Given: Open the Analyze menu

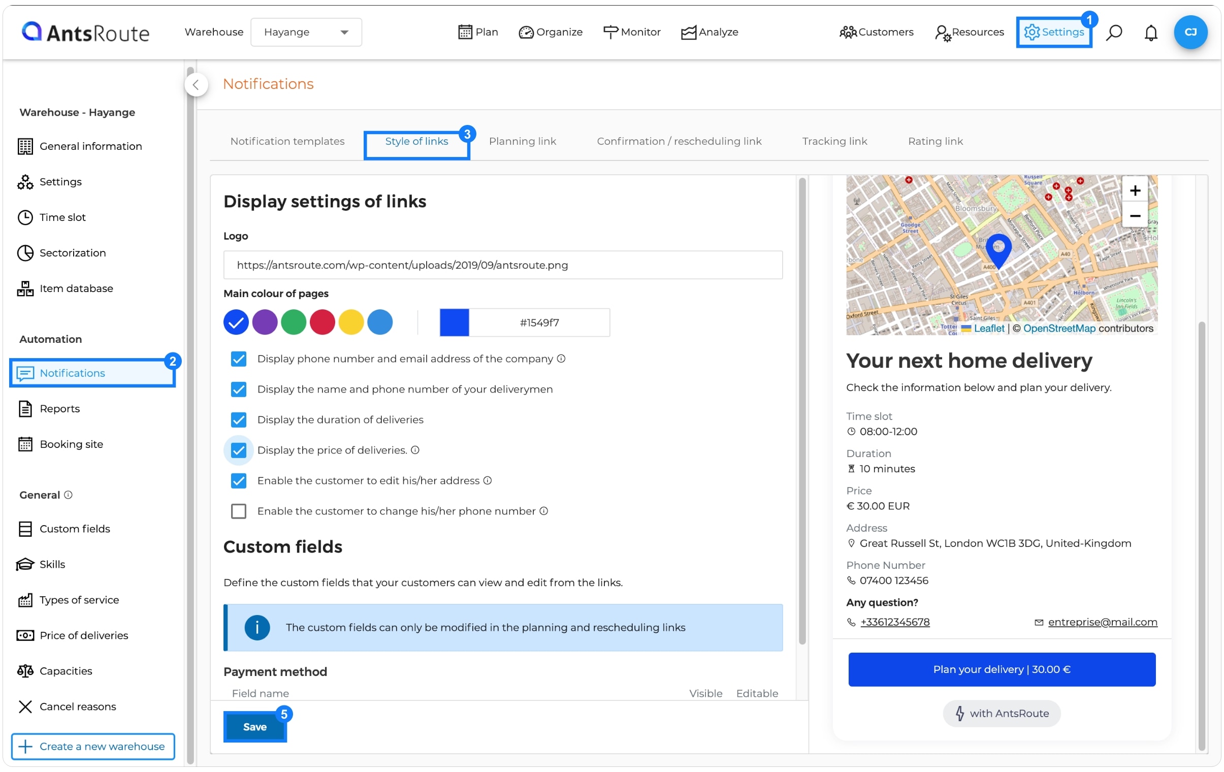Looking at the screenshot, I should pos(710,32).
